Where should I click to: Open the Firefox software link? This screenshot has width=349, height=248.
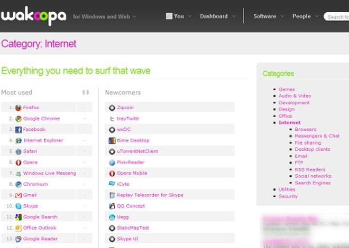coord(31,108)
